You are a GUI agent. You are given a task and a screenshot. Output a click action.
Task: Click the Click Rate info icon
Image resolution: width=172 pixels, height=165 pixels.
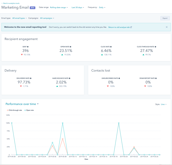click(x=111, y=47)
